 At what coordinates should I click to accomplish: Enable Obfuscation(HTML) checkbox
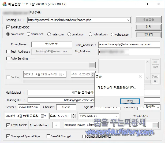click(x=84, y=137)
